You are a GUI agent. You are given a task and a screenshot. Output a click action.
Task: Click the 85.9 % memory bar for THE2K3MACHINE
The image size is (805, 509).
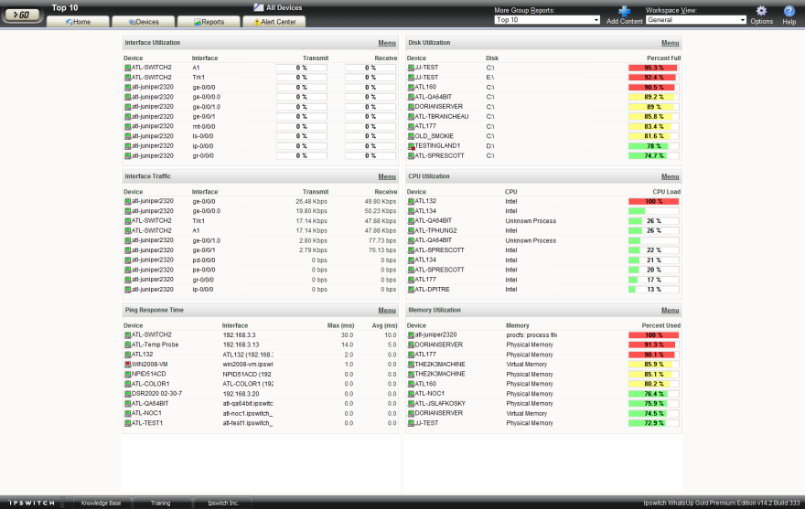pyautogui.click(x=653, y=365)
